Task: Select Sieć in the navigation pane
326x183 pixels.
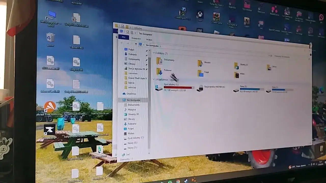Action: (128, 154)
